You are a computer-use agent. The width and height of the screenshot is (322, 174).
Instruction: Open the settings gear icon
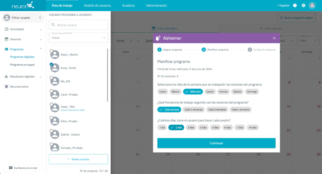click(x=303, y=6)
